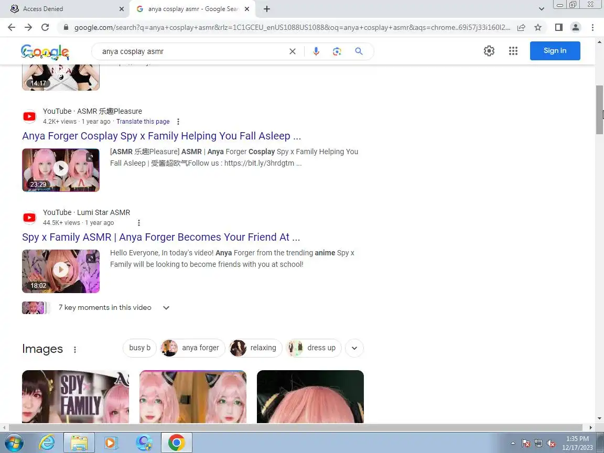Click YouTube icon for Lumi Star ASMR result
The width and height of the screenshot is (604, 453).
click(29, 218)
